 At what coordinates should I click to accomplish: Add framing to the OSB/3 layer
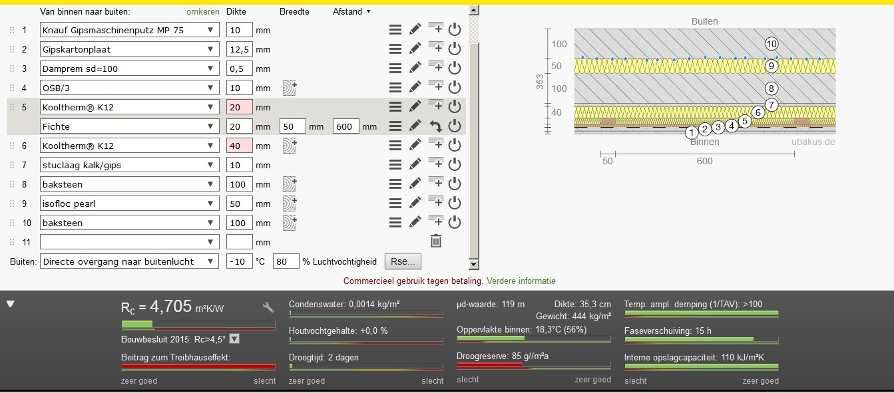(290, 88)
